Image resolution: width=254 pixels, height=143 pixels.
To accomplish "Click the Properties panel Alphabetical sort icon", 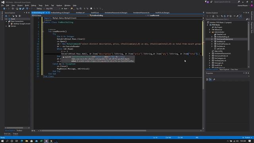I will (x=210, y=79).
